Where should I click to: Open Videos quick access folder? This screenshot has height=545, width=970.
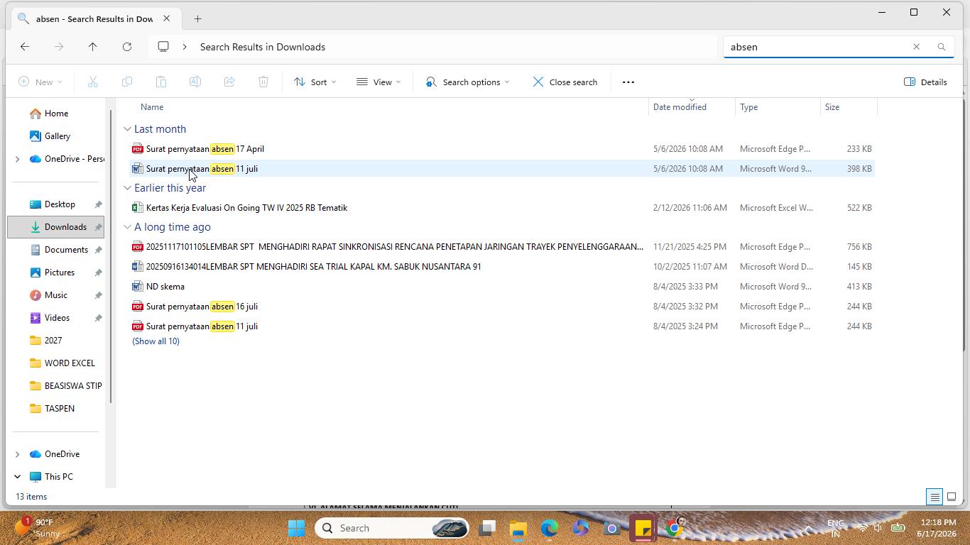click(x=57, y=318)
